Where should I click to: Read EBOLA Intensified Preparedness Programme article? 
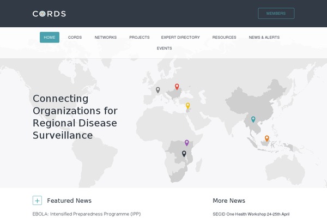[86, 214]
